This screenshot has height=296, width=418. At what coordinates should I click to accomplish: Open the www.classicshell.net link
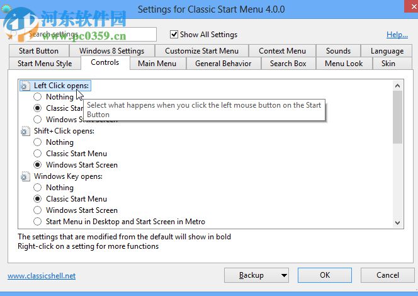42,276
